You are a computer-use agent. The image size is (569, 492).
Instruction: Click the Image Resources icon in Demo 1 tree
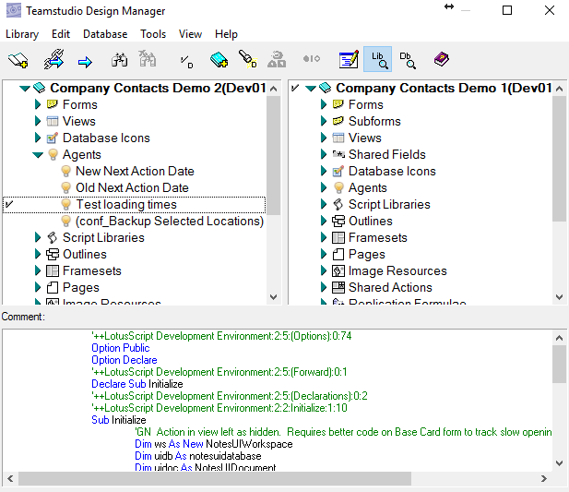(x=338, y=270)
